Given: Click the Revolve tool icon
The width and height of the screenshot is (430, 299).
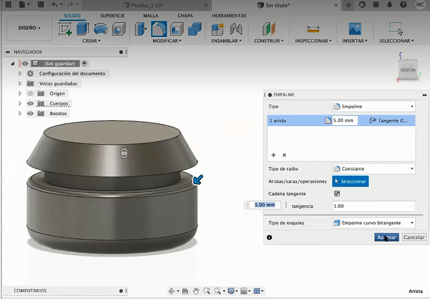Looking at the screenshot, I should click(100, 29).
